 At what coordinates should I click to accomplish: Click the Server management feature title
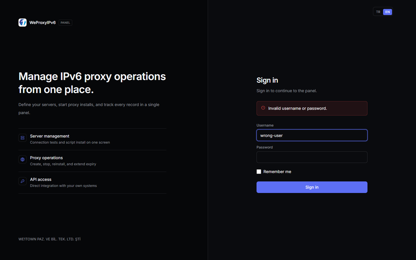[x=50, y=136]
